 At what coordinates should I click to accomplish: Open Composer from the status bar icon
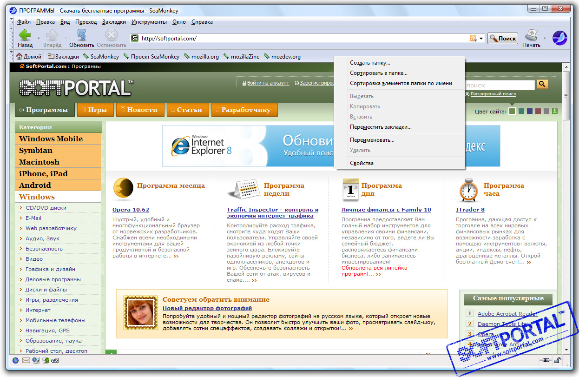pos(36,360)
